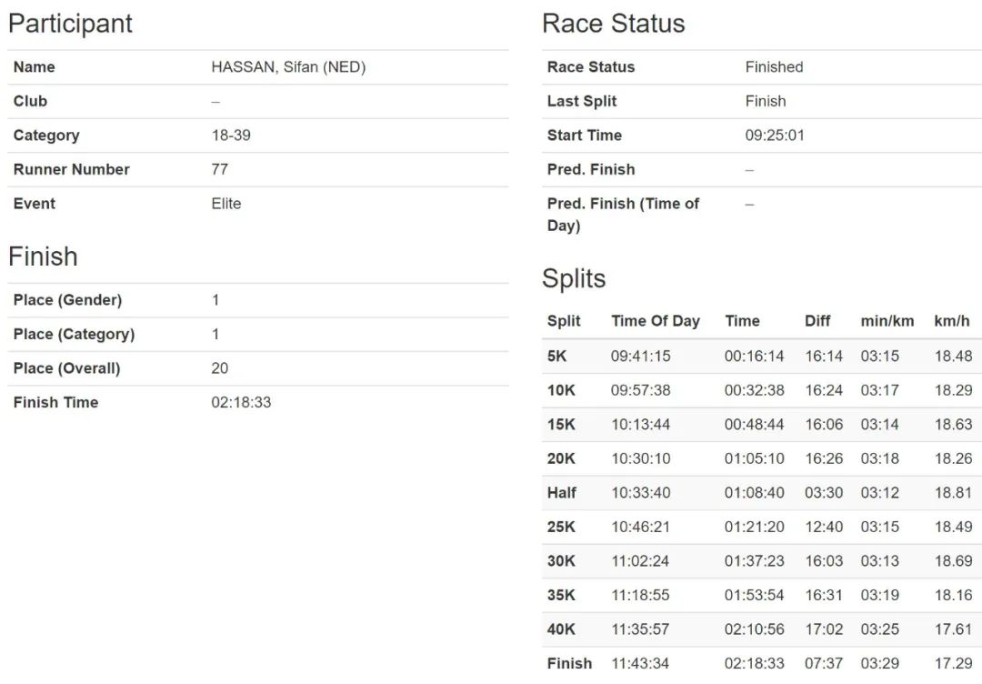The image size is (982, 684).
Task: Click the min/km column header
Action: (887, 321)
